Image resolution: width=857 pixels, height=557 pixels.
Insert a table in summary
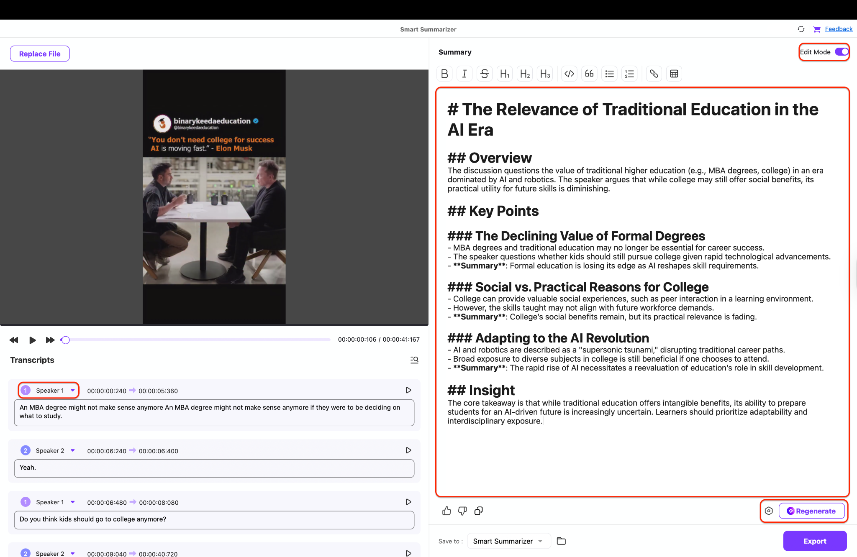(x=674, y=74)
